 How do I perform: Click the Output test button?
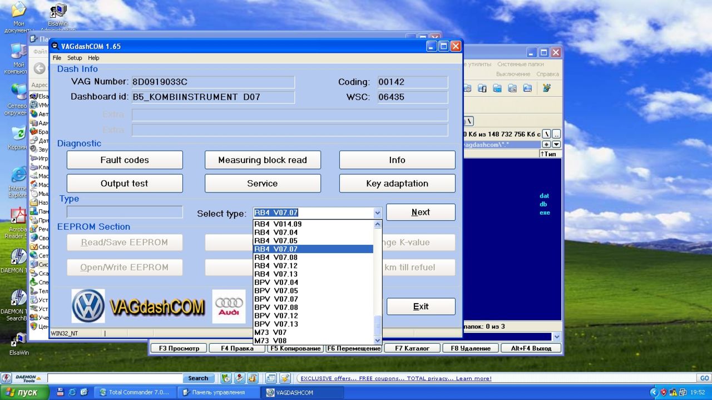pos(125,183)
